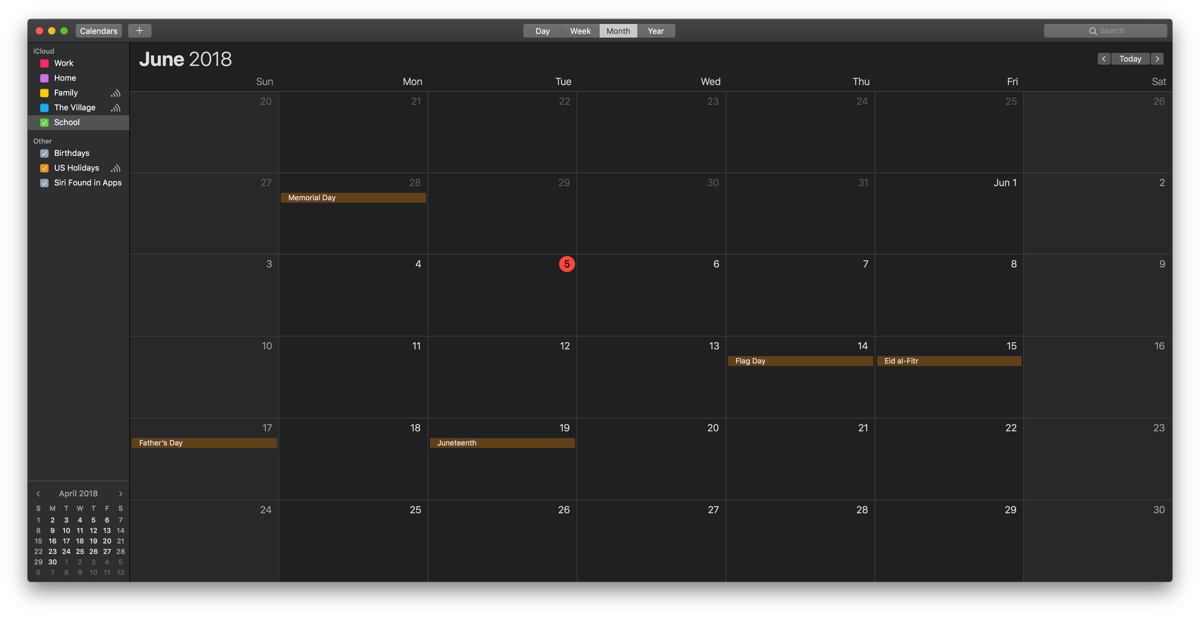Click the subscription icon next to US Holidays
1200x618 pixels.
pyautogui.click(x=115, y=168)
